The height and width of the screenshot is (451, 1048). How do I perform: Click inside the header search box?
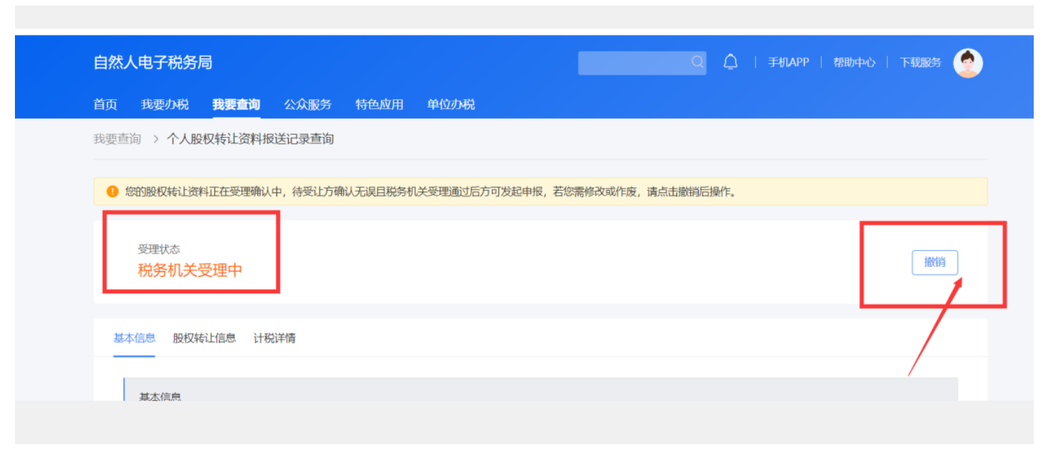[x=642, y=62]
